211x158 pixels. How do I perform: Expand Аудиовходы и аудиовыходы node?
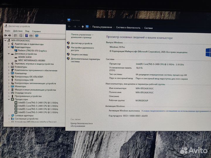point(9,44)
